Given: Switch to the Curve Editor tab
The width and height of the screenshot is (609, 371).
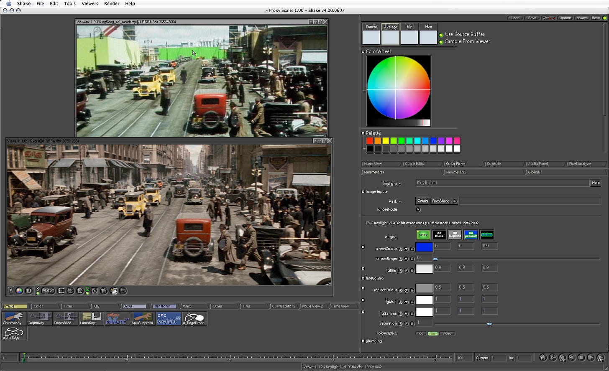Looking at the screenshot, I should [422, 164].
